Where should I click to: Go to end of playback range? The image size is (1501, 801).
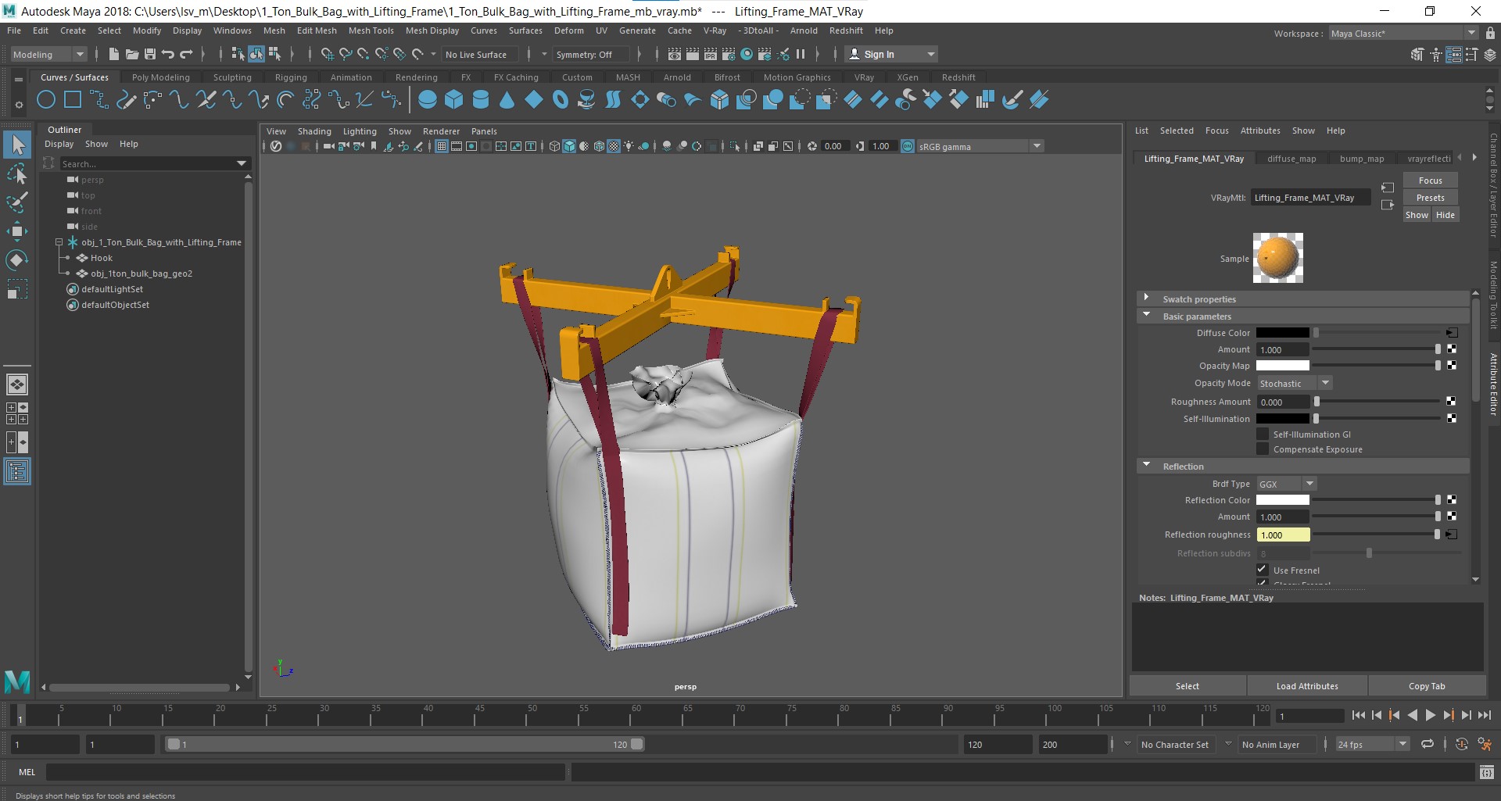tap(1484, 715)
